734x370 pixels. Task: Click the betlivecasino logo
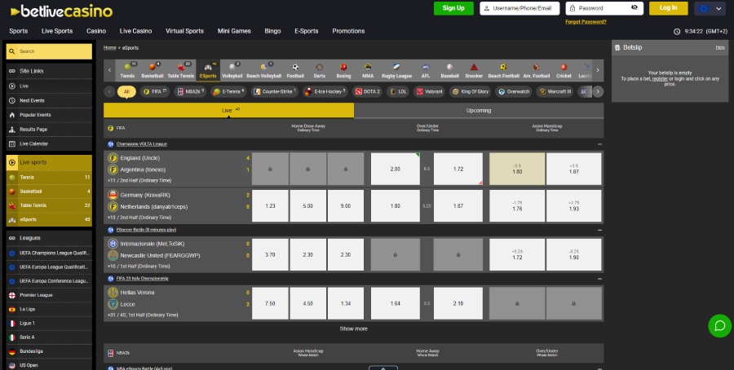pos(61,11)
